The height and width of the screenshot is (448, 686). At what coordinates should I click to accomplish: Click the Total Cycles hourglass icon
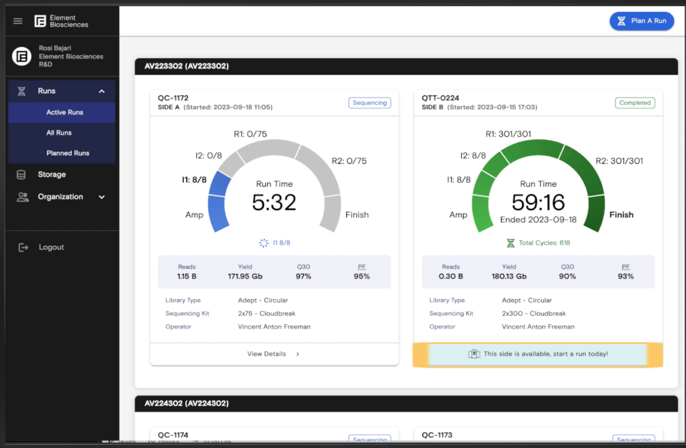510,243
